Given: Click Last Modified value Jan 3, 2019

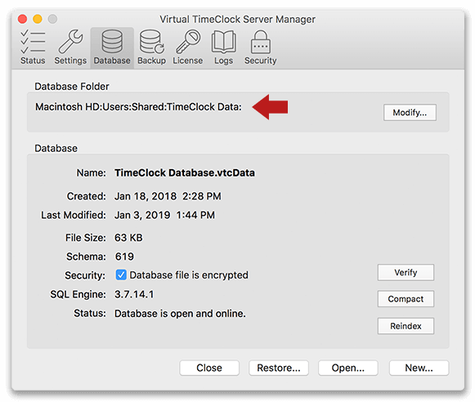Looking at the screenshot, I should click(x=164, y=215).
